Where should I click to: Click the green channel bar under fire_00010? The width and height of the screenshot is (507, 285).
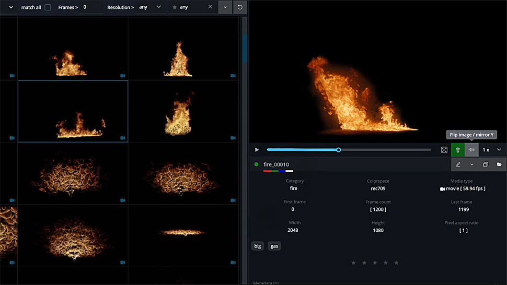click(274, 171)
